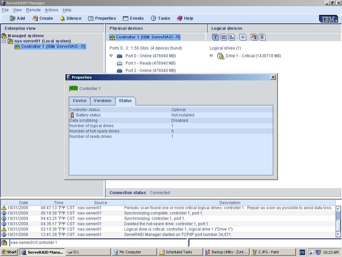The width and height of the screenshot is (342, 257).
Task: Select text description view icon (T)
Action: [x=215, y=37]
